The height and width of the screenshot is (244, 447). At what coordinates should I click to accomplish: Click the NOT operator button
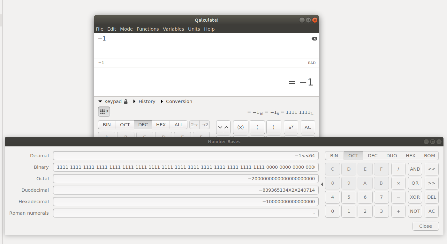(x=415, y=211)
